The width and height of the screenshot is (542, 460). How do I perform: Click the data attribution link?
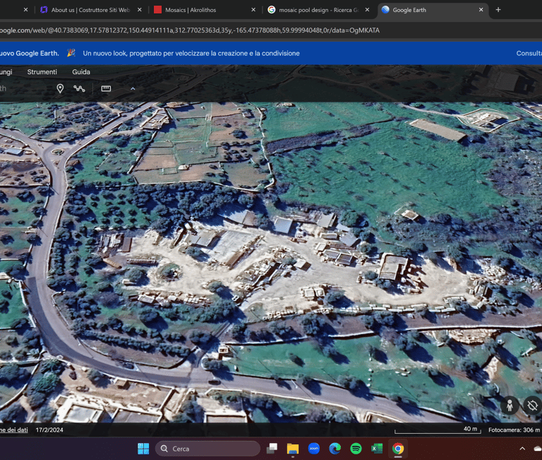pyautogui.click(x=14, y=430)
